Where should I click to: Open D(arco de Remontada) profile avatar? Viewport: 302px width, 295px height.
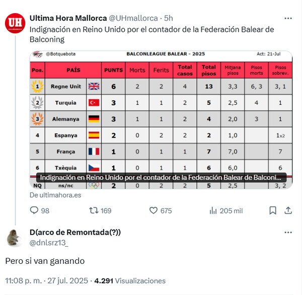pos(15,238)
